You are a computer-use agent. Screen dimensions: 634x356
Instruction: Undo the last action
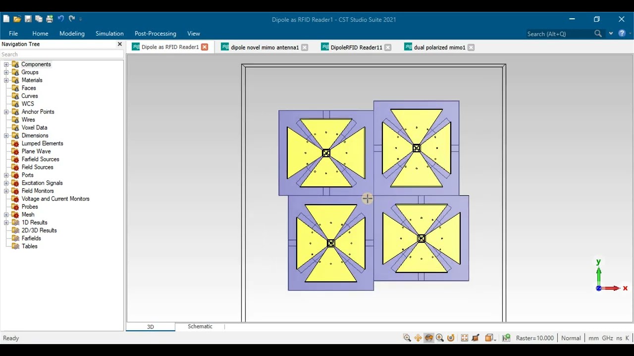click(x=60, y=19)
